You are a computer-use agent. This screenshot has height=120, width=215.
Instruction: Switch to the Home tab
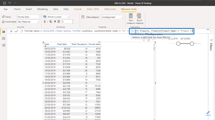[17, 9]
